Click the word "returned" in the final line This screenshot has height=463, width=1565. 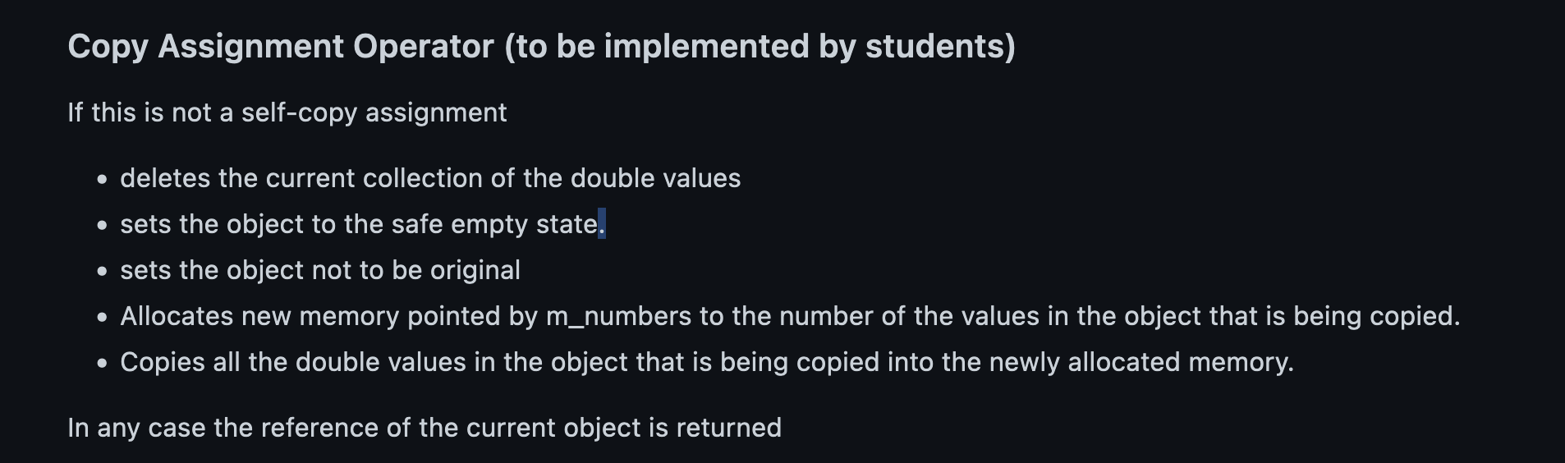(x=728, y=428)
